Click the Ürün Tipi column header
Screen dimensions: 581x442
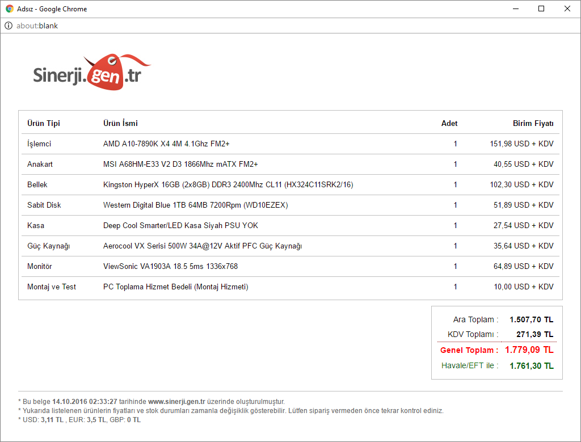(44, 123)
